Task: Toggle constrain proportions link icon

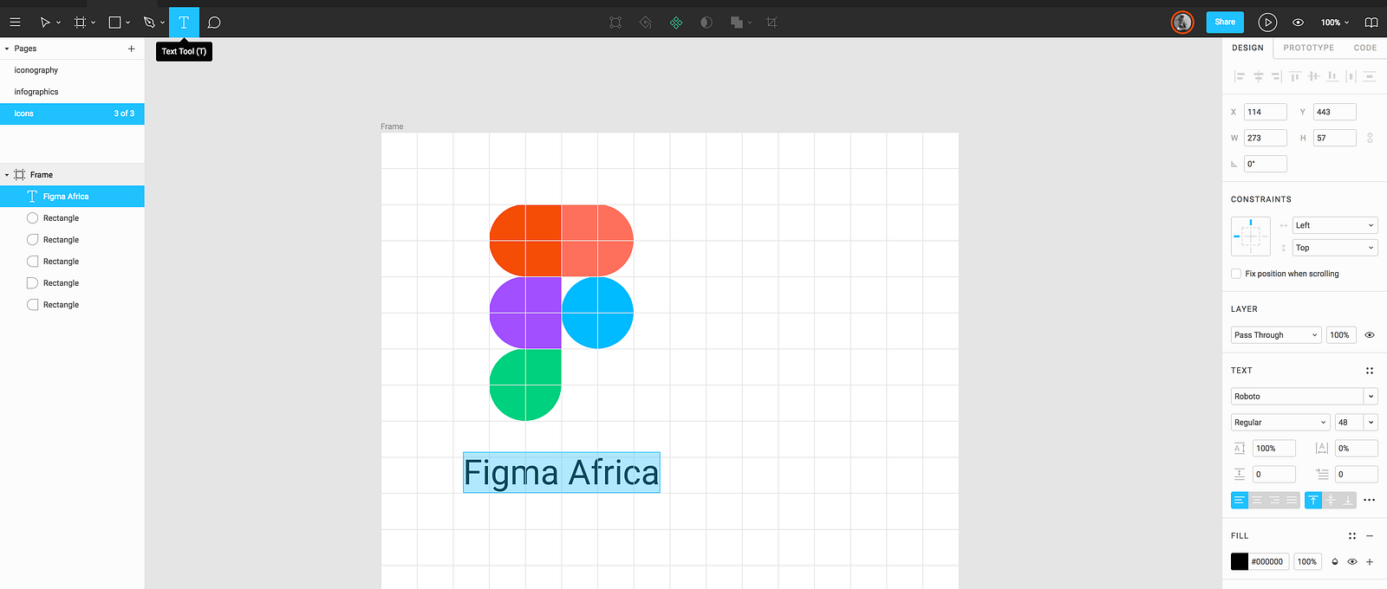Action: click(1370, 138)
